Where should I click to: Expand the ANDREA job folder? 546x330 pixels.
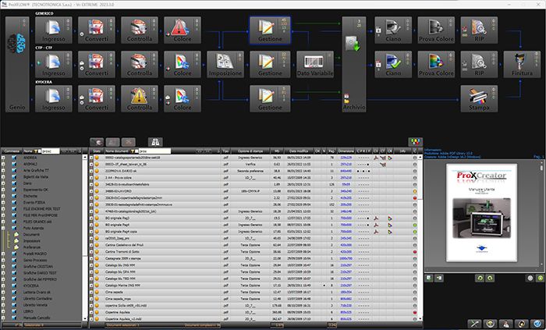(3, 158)
